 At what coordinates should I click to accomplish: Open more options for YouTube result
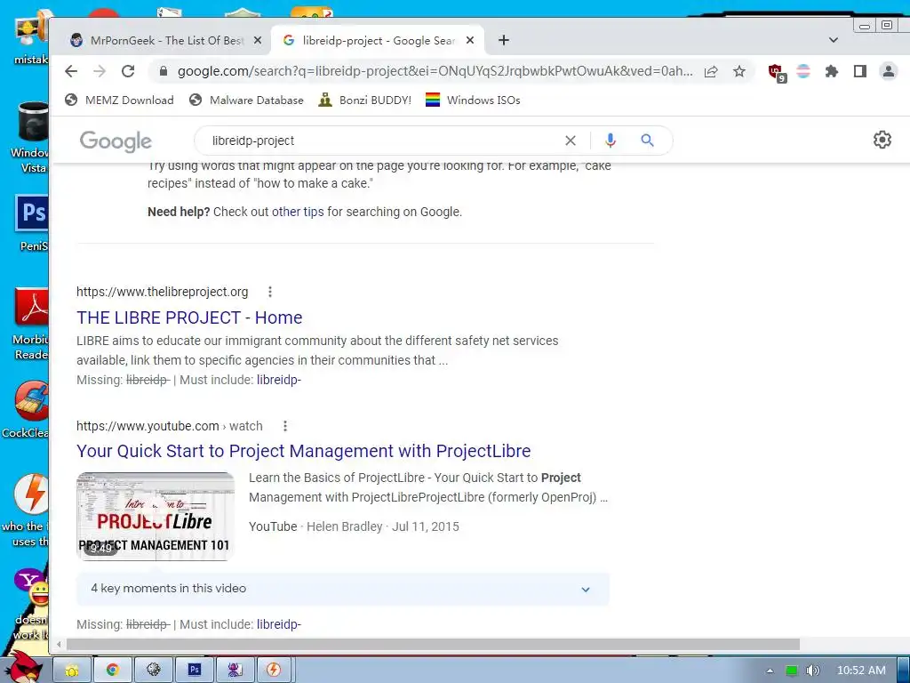point(285,426)
